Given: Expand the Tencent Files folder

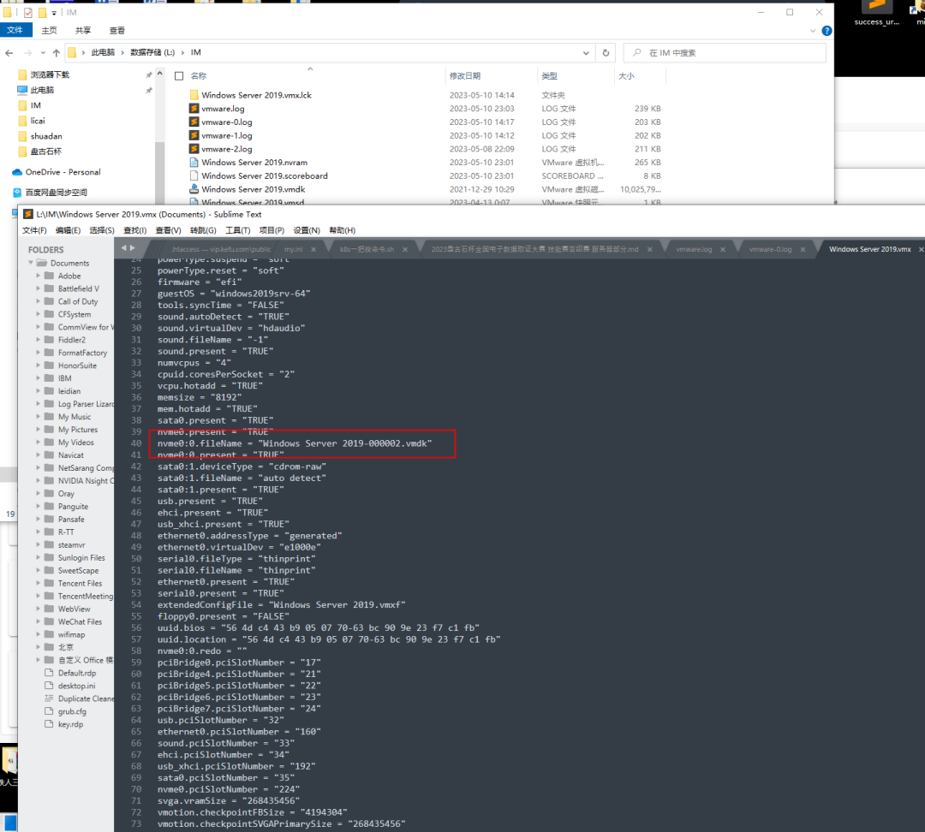Looking at the screenshot, I should pos(39,583).
